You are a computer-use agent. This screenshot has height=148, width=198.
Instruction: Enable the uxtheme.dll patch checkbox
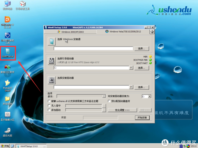(49, 101)
